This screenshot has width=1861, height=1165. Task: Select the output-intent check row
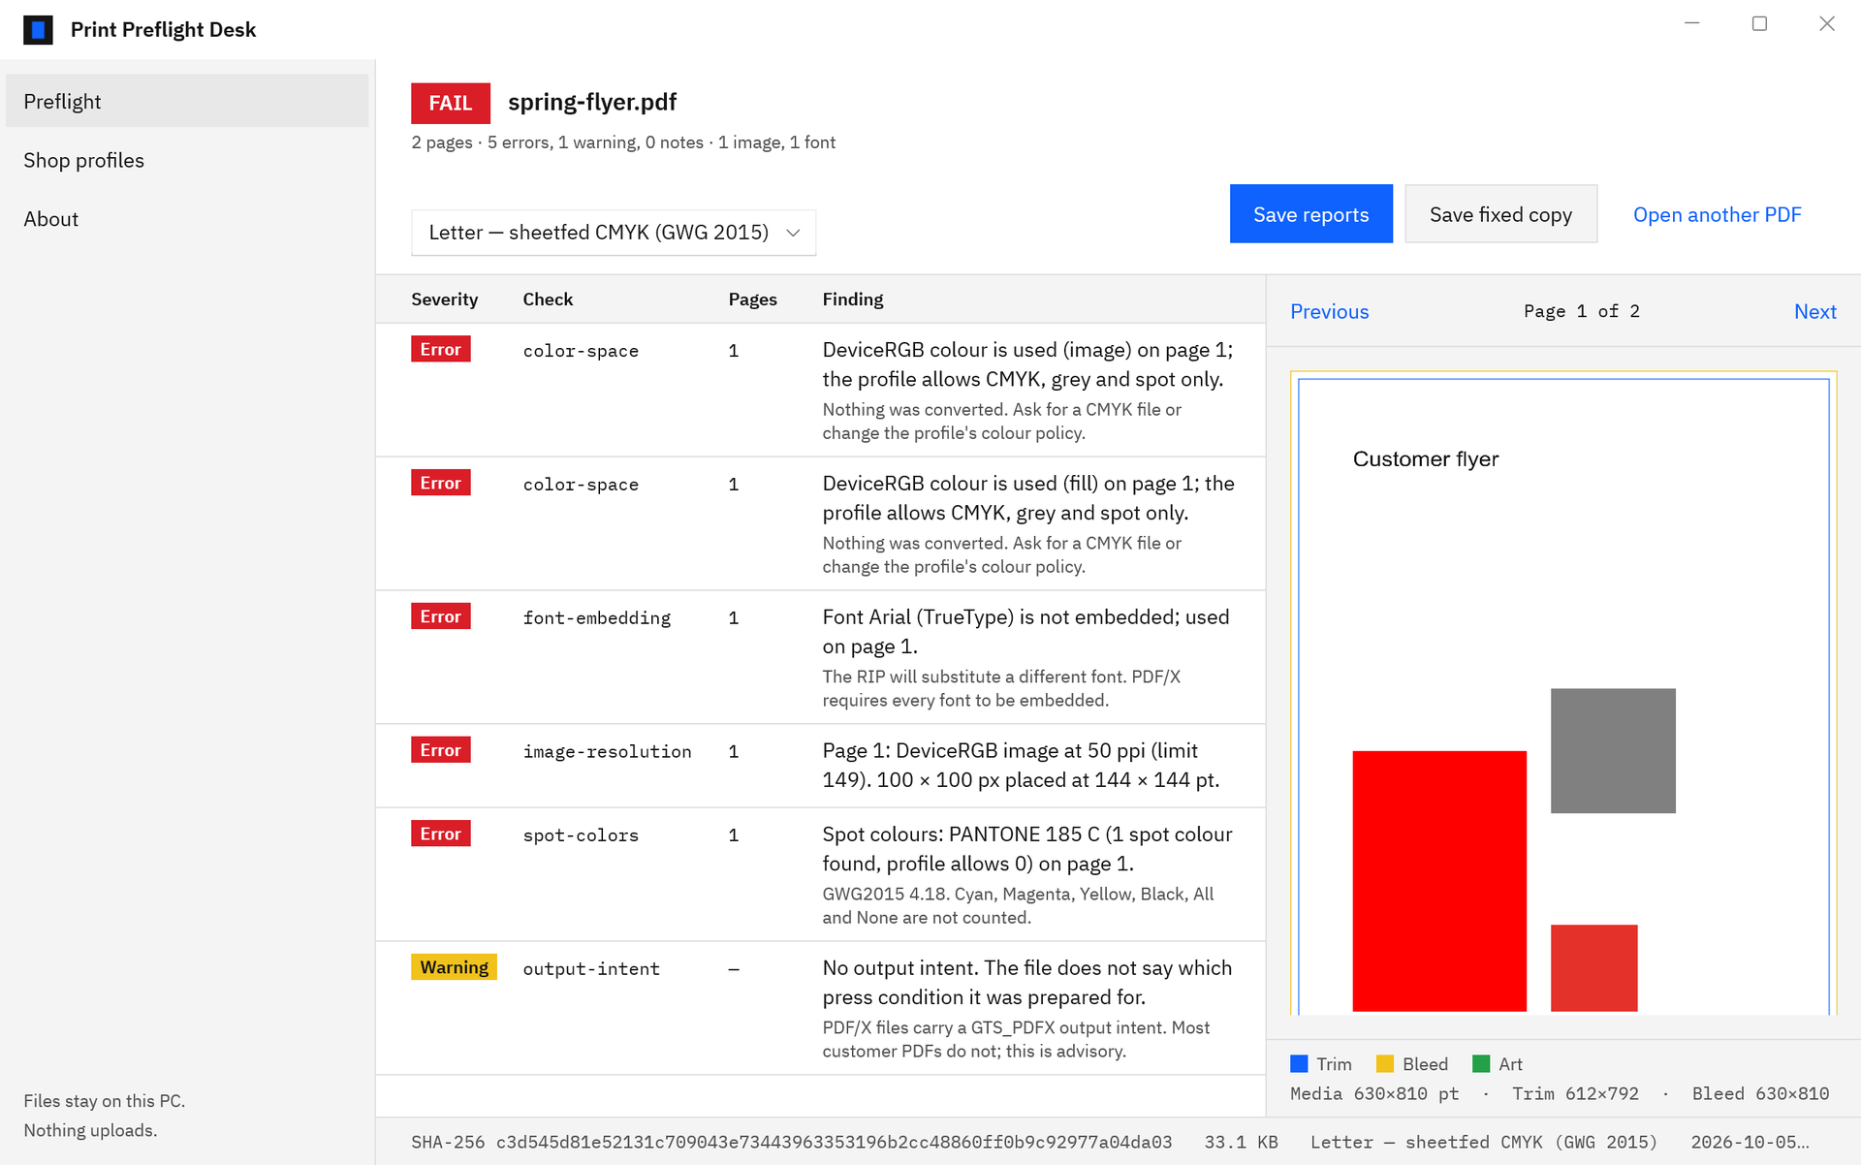pos(820,1008)
